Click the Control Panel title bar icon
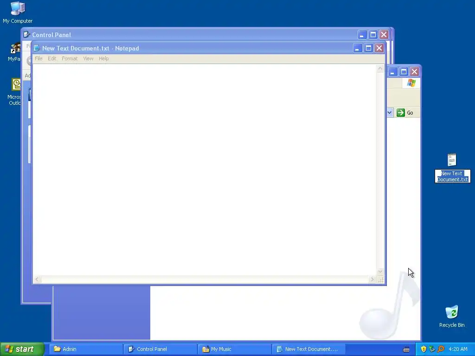The image size is (475, 356). 26,34
